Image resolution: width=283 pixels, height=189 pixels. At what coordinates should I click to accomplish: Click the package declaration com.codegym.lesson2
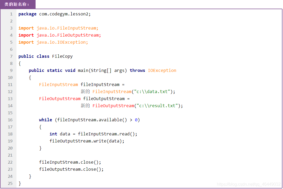pyautogui.click(x=65, y=14)
